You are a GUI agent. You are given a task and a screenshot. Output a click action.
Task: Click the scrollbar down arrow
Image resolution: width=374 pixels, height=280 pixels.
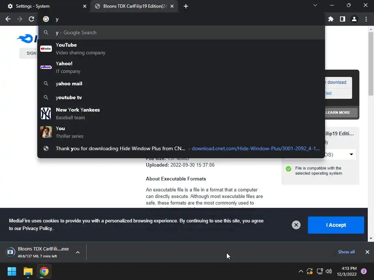(371, 238)
